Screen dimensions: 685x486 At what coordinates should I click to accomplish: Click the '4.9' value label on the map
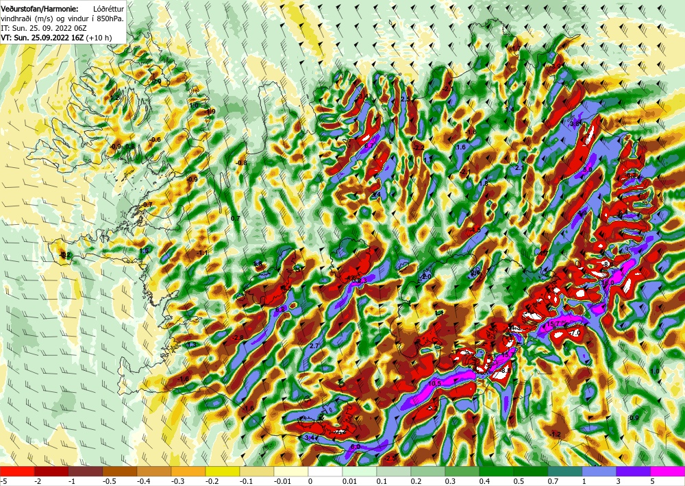582,213
